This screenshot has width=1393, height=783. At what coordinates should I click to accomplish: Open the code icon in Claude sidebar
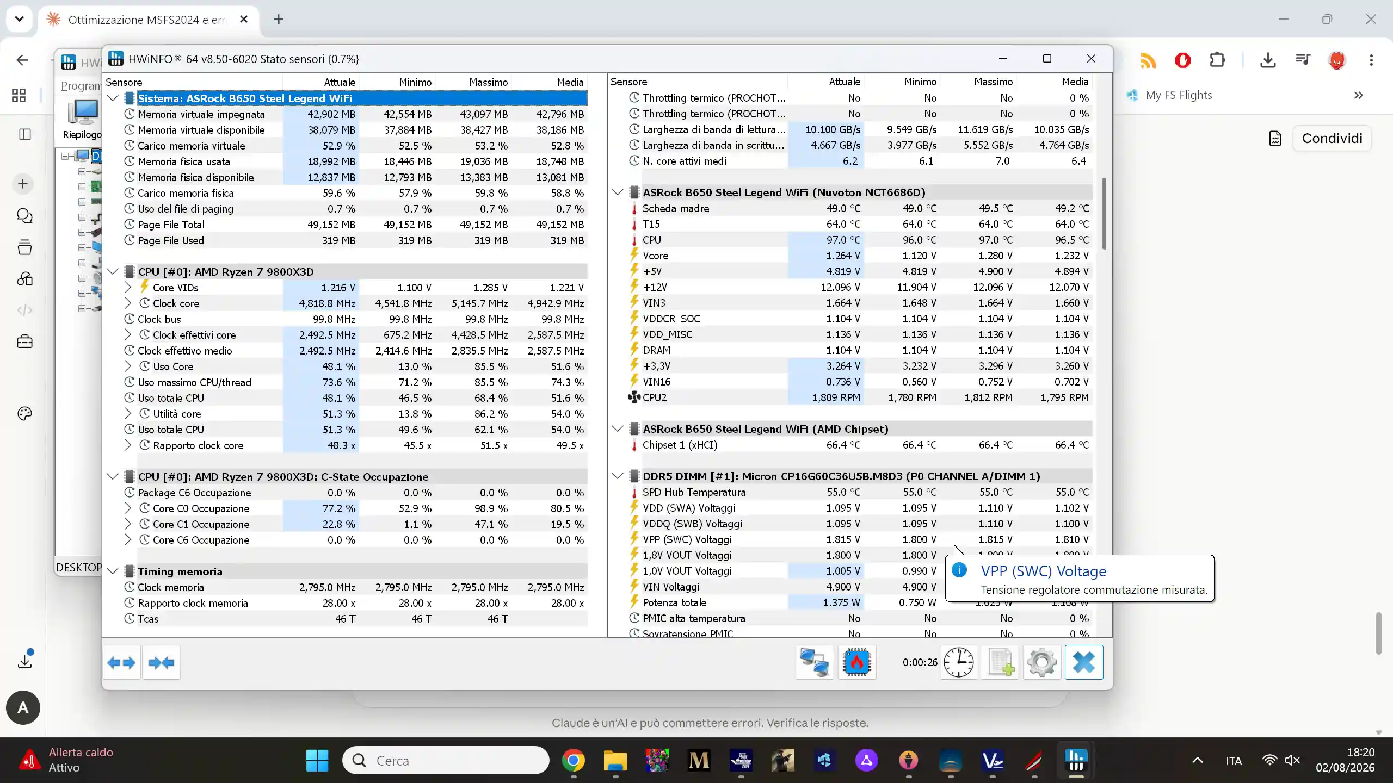pos(25,310)
